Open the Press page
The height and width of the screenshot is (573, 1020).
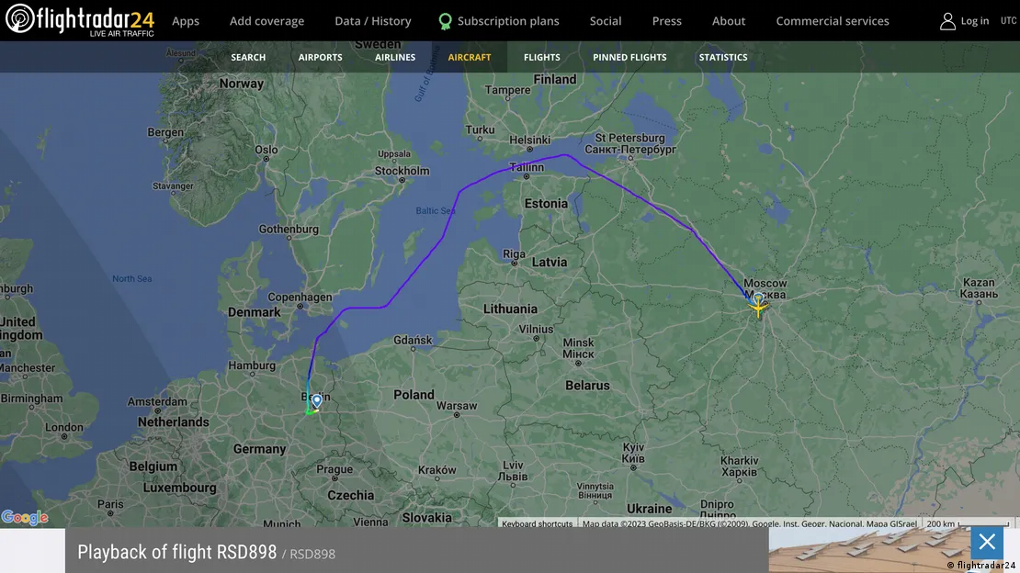[x=667, y=21]
